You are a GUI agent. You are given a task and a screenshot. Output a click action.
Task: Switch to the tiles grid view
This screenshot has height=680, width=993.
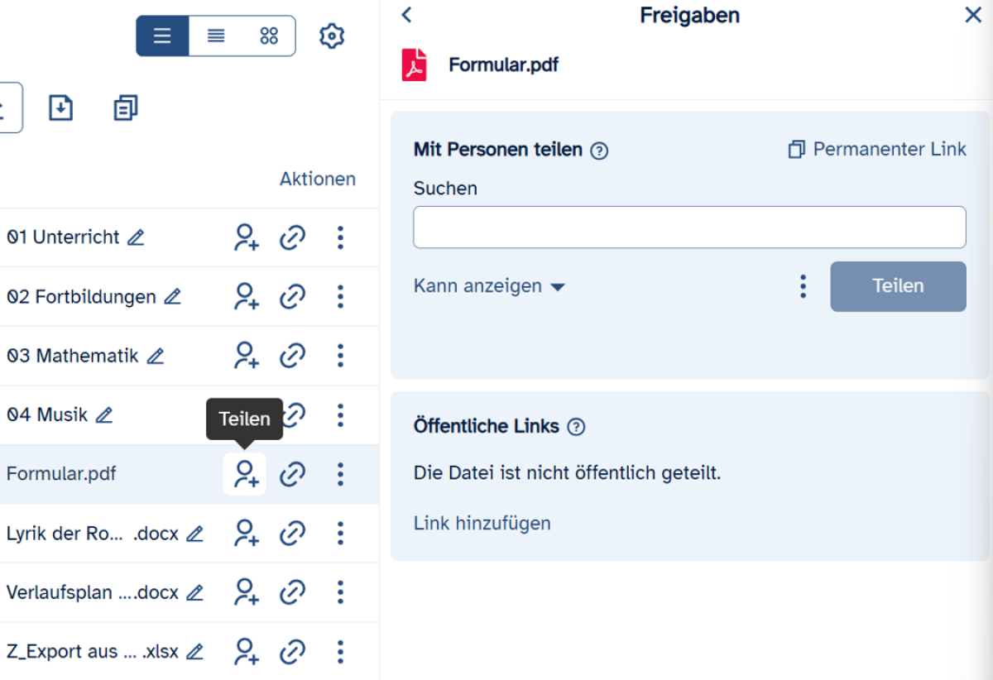[269, 36]
